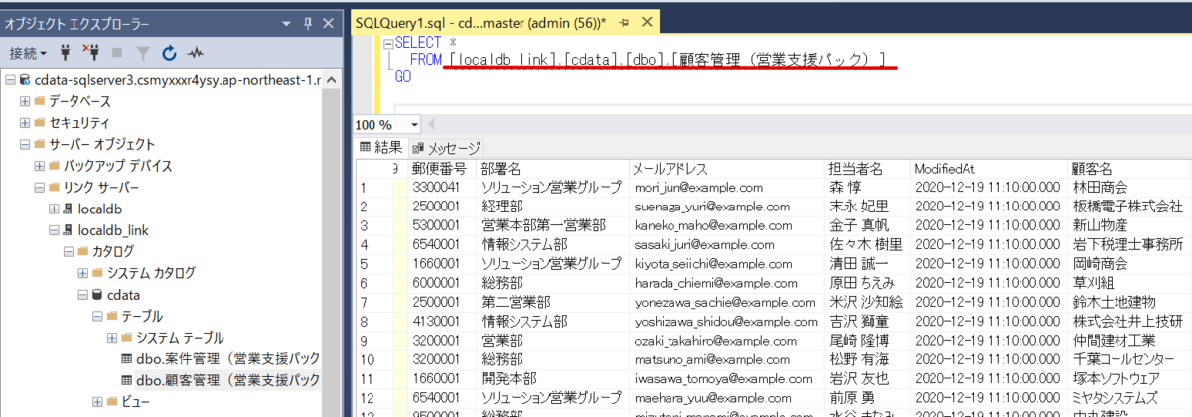Screen dimensions: 1192x417
Task: Click the 担当者名 column header
Action: [868, 169]
